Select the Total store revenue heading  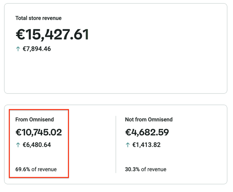tap(38, 18)
